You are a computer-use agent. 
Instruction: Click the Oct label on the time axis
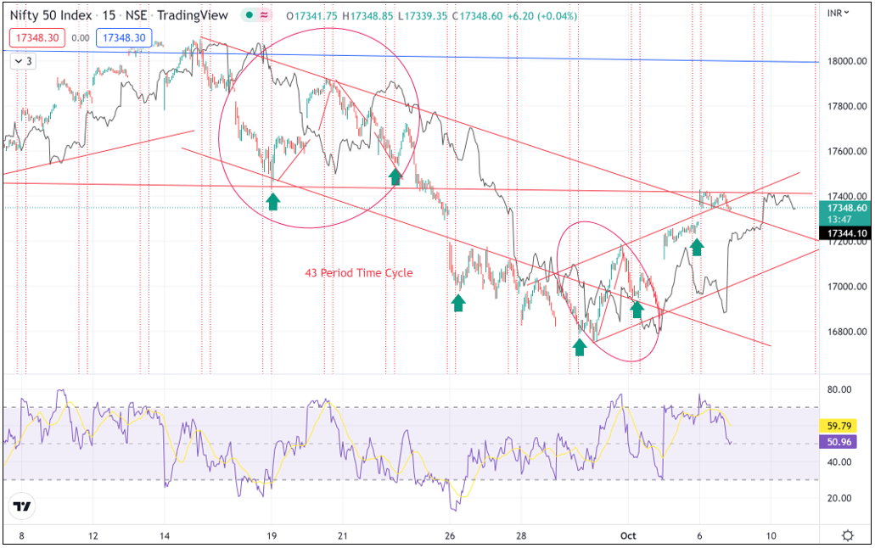628,536
